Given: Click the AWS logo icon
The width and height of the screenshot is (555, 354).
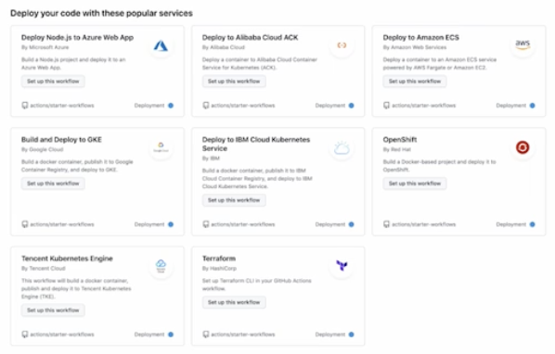Looking at the screenshot, I should (523, 44).
